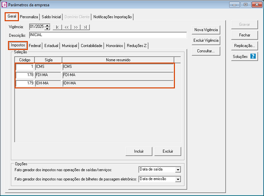Open saídas/serviços fato gerador dropdown
The height and width of the screenshot is (196, 264).
(178, 170)
